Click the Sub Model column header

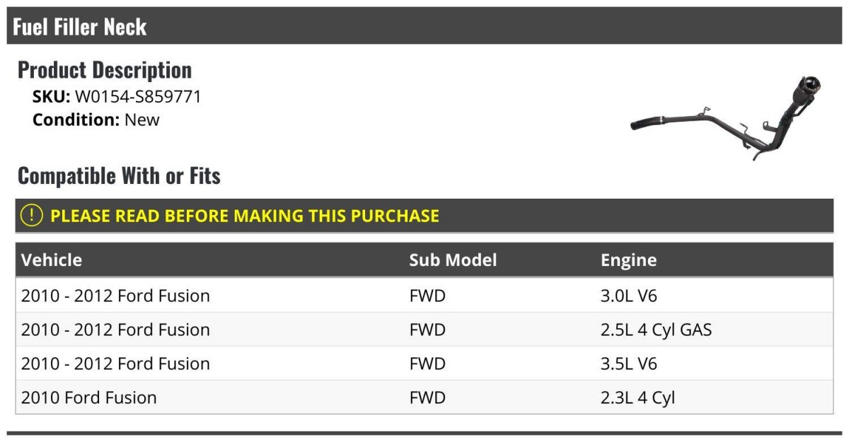pyautogui.click(x=453, y=260)
